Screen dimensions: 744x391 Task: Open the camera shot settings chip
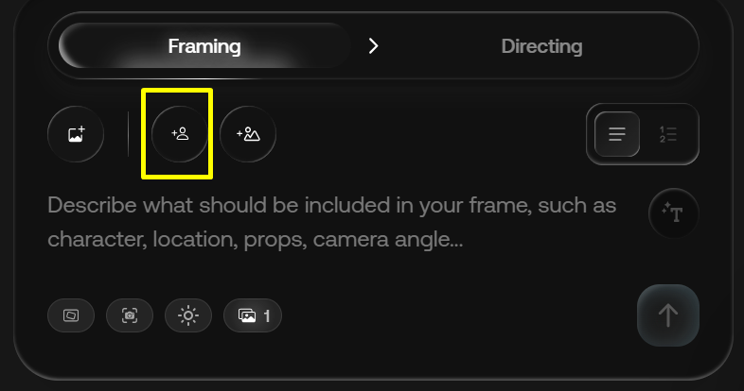click(x=130, y=315)
